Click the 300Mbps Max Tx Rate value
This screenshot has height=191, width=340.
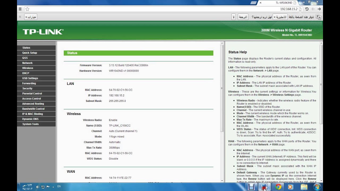click(x=114, y=148)
